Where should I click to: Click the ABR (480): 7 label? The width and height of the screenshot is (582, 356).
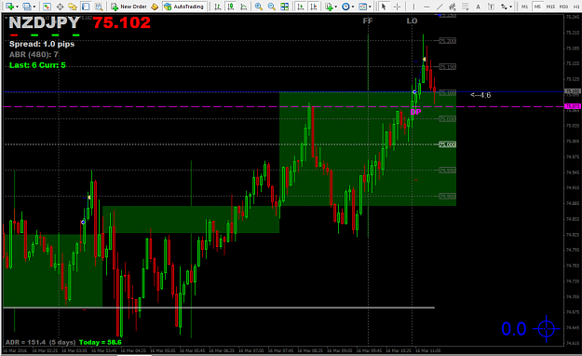tap(34, 55)
